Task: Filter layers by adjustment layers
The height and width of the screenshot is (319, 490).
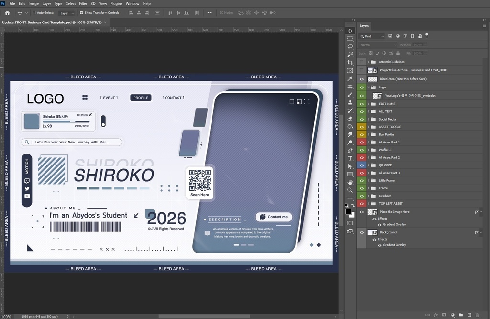Action: coord(398,36)
